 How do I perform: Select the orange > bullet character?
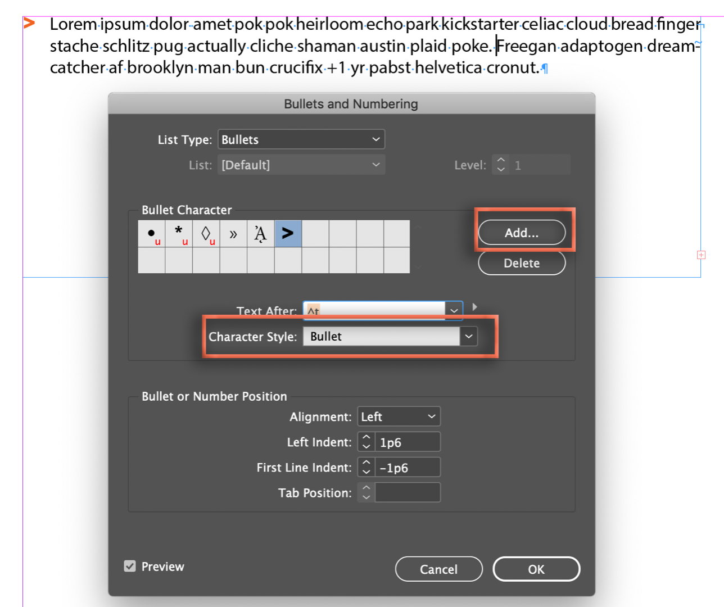pyautogui.click(x=288, y=234)
